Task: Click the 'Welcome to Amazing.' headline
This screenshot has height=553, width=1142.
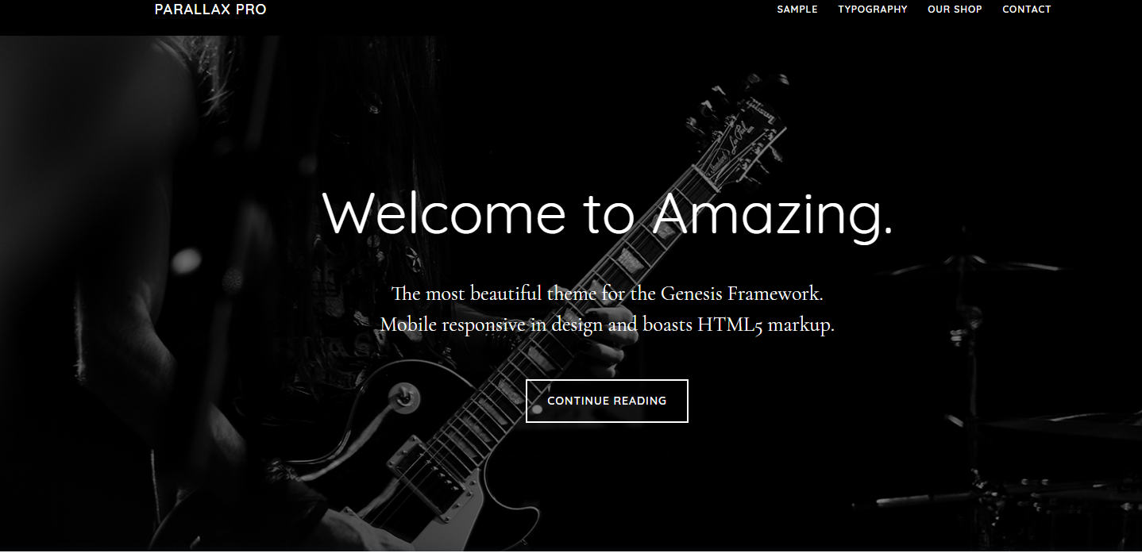Action: pos(608,213)
